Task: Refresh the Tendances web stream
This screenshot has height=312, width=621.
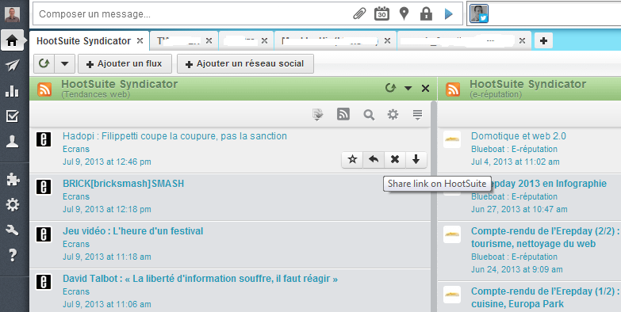Action: click(x=390, y=88)
